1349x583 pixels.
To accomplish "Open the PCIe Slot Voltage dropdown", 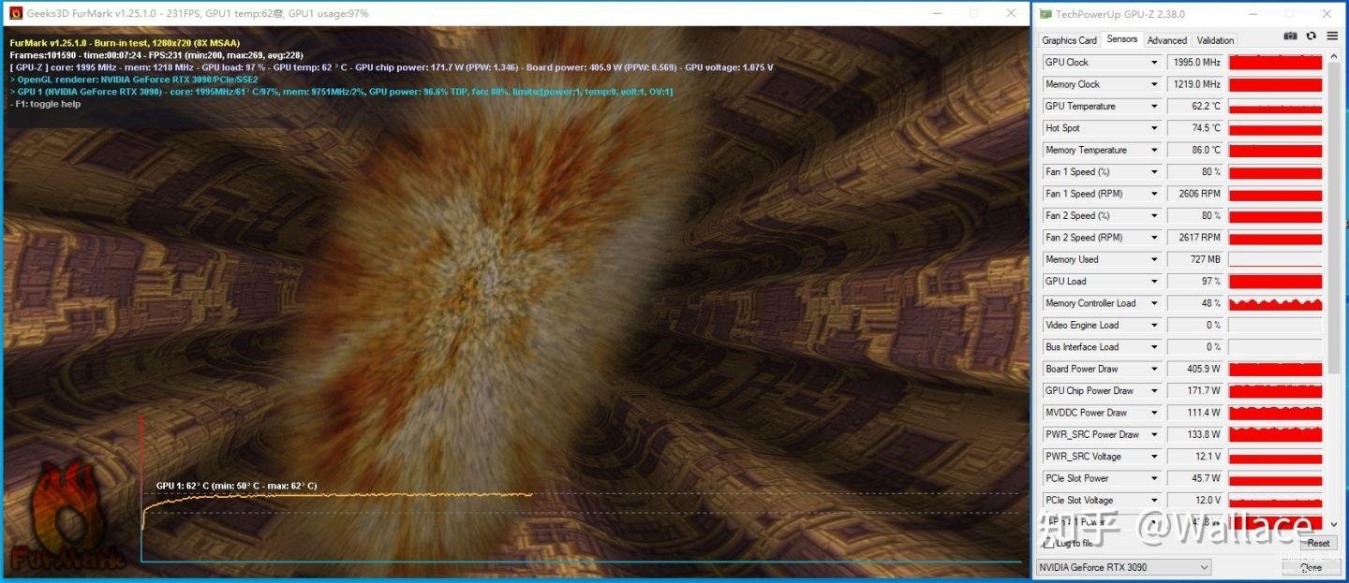I will coord(1154,500).
